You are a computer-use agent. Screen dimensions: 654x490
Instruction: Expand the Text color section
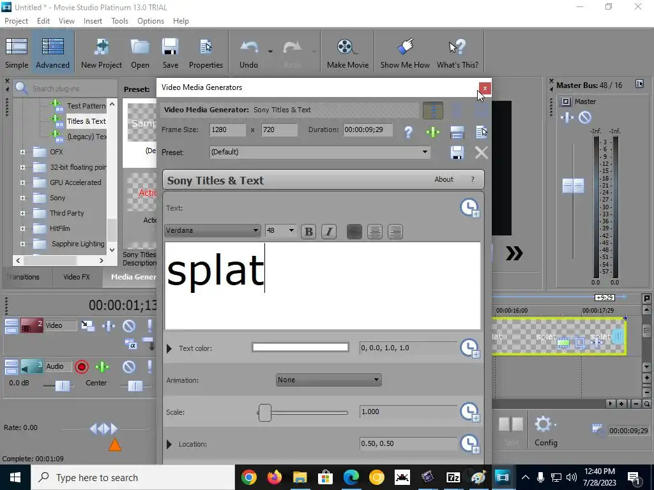(169, 348)
